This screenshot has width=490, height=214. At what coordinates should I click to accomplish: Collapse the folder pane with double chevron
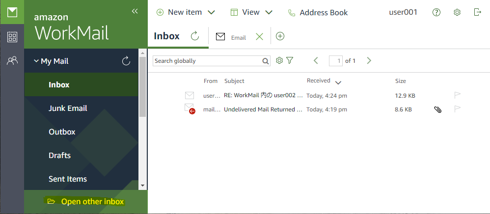pos(135,12)
